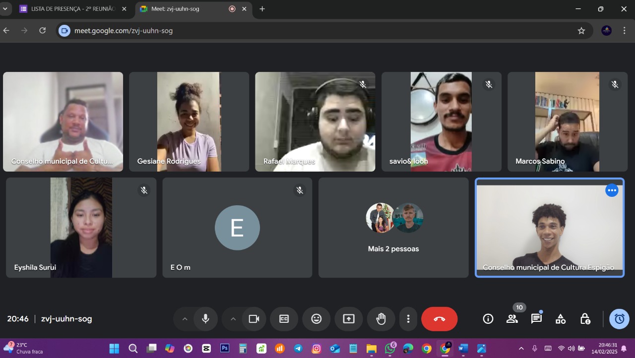Close the LISTA DE PRESENÇA tab
Viewport: 635px width, 358px height.
pyautogui.click(x=124, y=9)
